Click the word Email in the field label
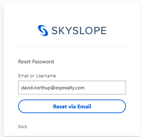Viewport: 141px width, 137px height. click(x=23, y=76)
